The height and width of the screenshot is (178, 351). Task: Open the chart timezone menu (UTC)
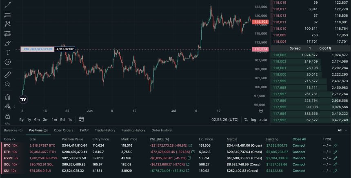click(225, 119)
